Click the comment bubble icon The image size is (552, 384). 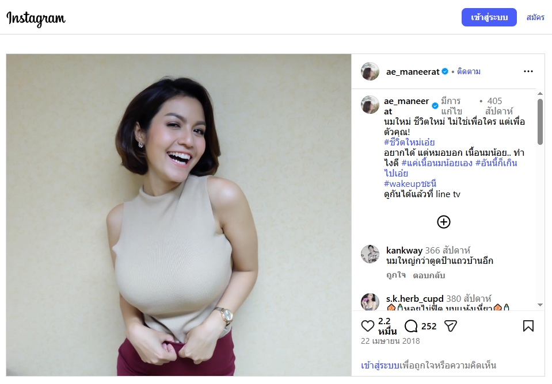(x=411, y=327)
